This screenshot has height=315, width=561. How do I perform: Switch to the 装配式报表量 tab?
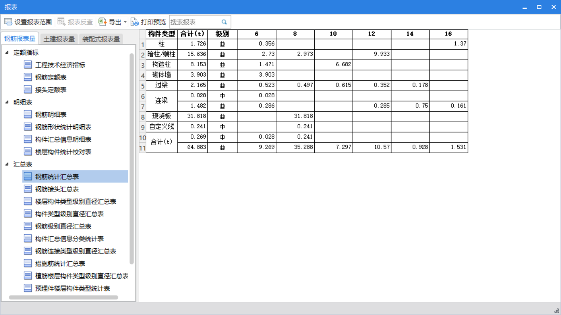click(101, 39)
